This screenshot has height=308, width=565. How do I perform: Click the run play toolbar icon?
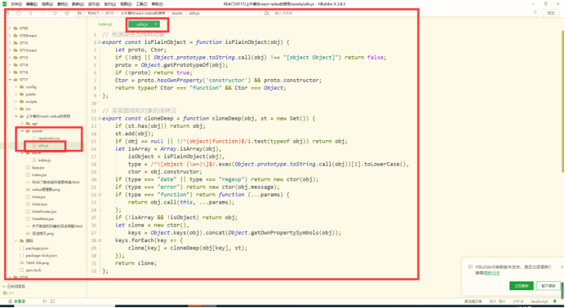(x=67, y=13)
